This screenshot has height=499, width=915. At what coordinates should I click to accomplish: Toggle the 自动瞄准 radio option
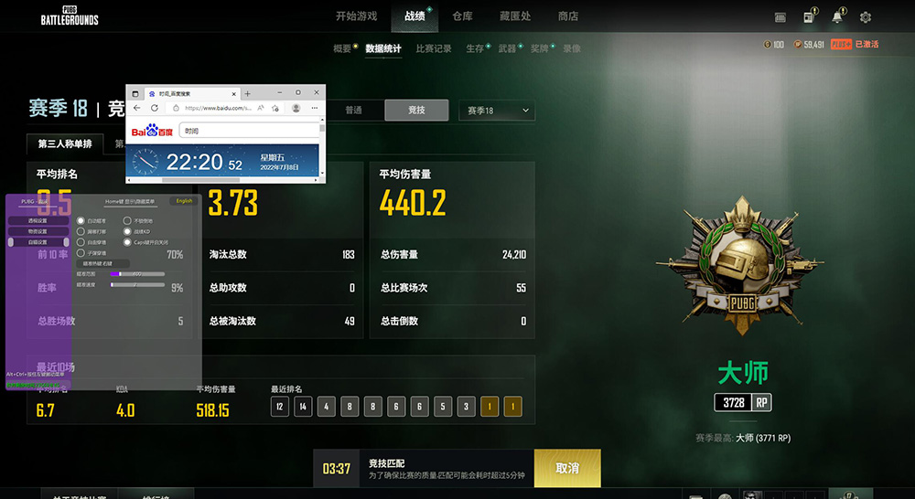[x=81, y=220]
